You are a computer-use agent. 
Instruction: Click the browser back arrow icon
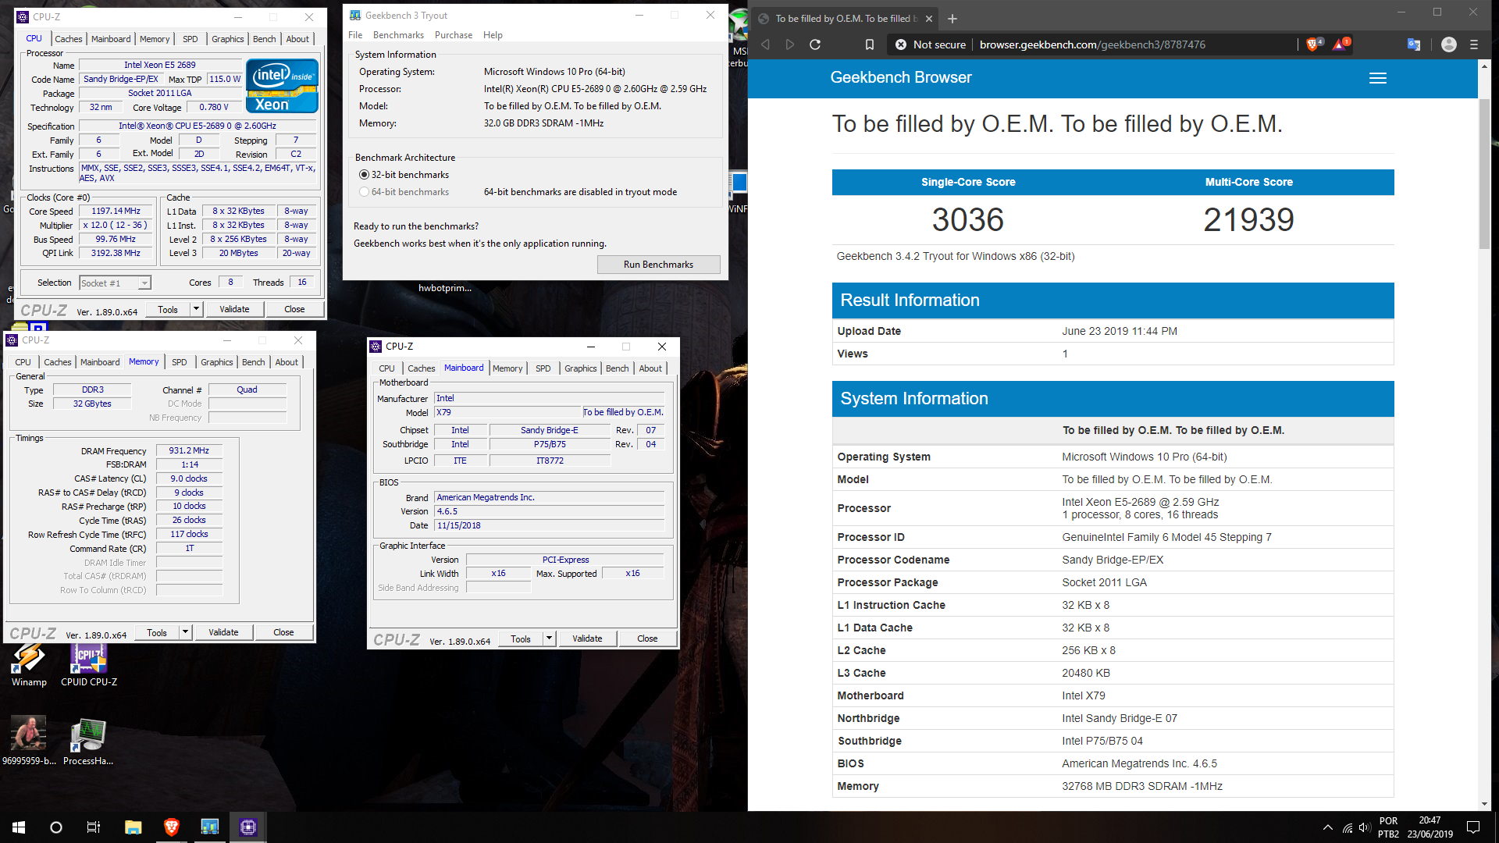[766, 44]
